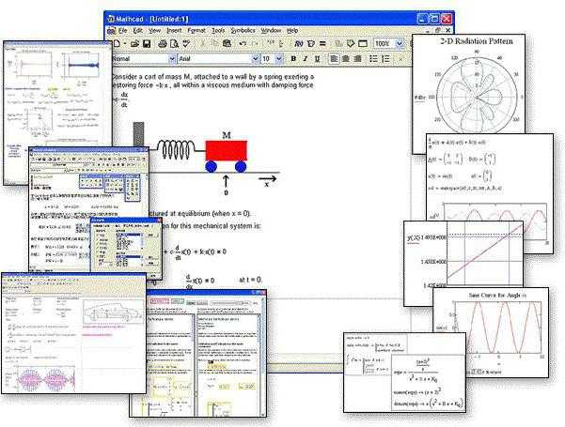Open the font size 10 dropdown
This screenshot has width=565, height=427.
click(279, 58)
